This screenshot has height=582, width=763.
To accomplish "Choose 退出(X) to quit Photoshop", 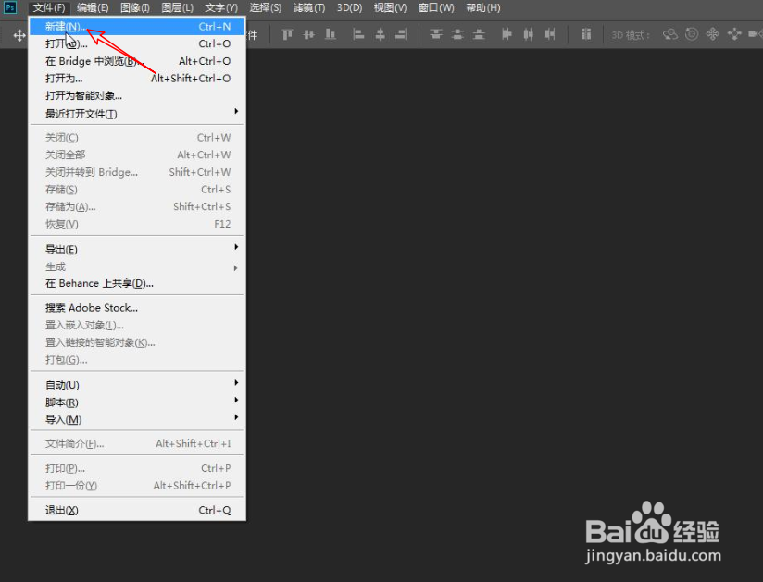I will point(137,510).
